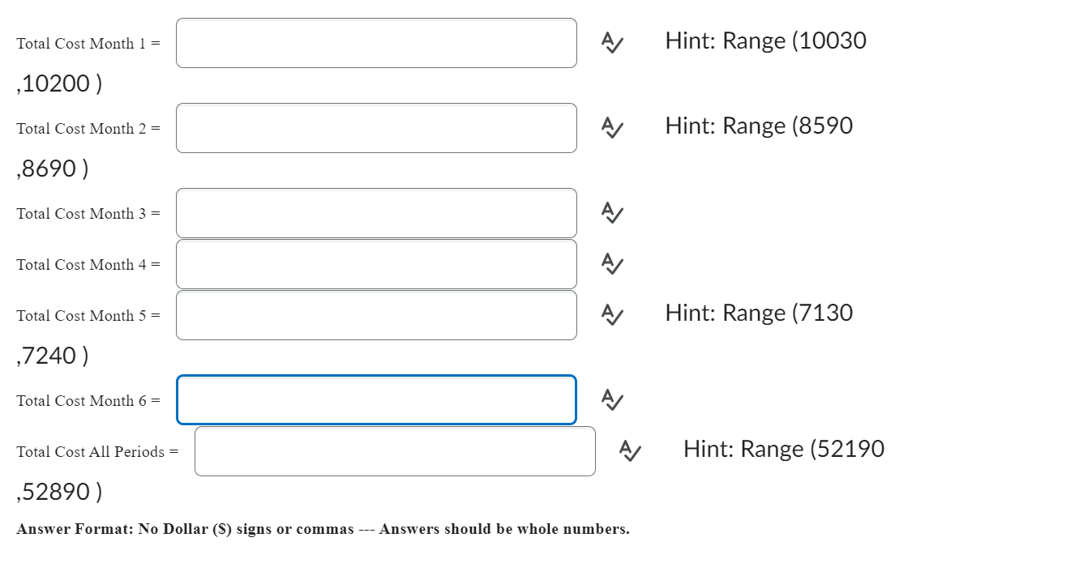Select the Total Cost Month 4 answer field

point(376,263)
